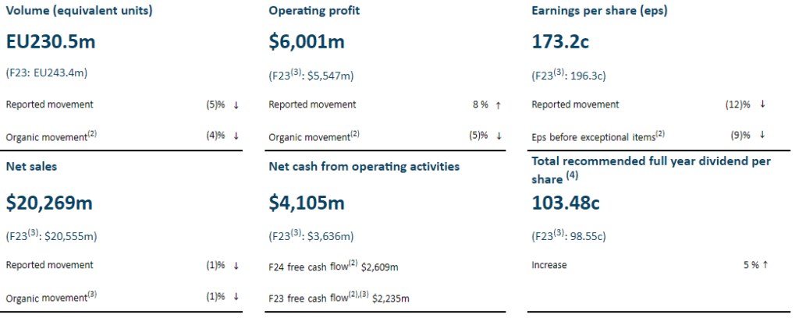Click the down arrow for Net sales reported movement

pyautogui.click(x=236, y=265)
